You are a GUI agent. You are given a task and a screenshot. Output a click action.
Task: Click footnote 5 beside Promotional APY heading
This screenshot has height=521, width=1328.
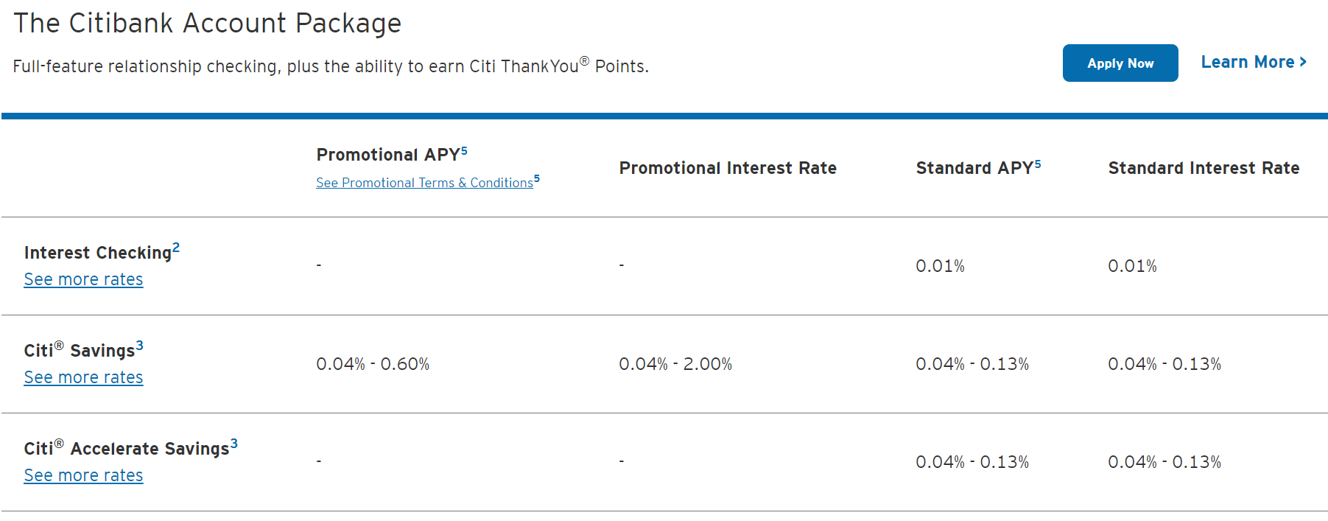464,151
